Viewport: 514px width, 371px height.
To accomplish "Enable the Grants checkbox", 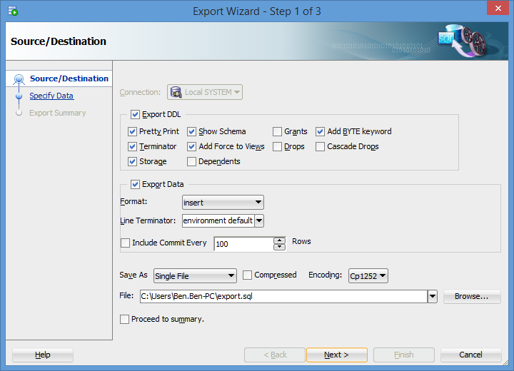I will pyautogui.click(x=277, y=131).
